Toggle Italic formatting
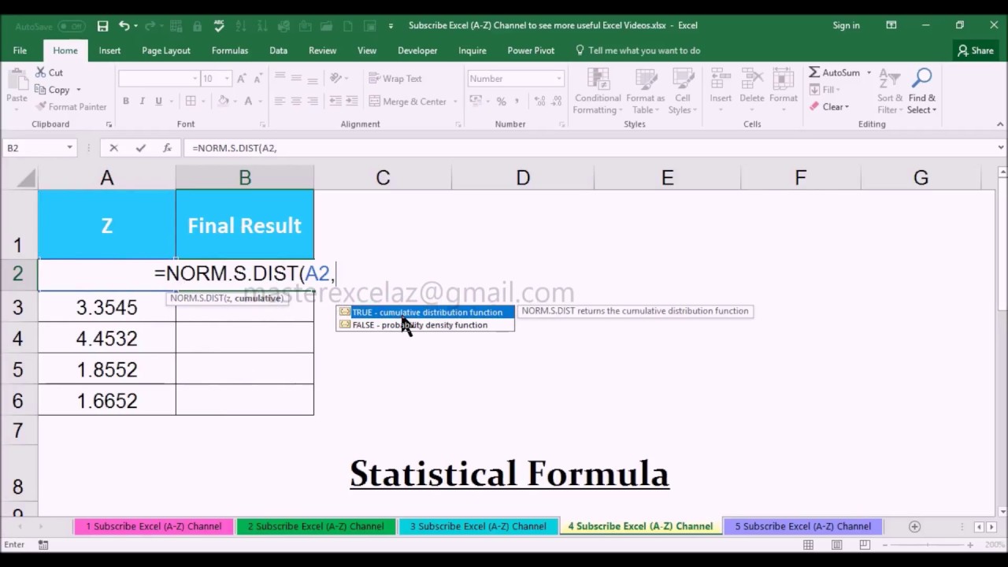Screen dimensions: 1008x567 143,102
